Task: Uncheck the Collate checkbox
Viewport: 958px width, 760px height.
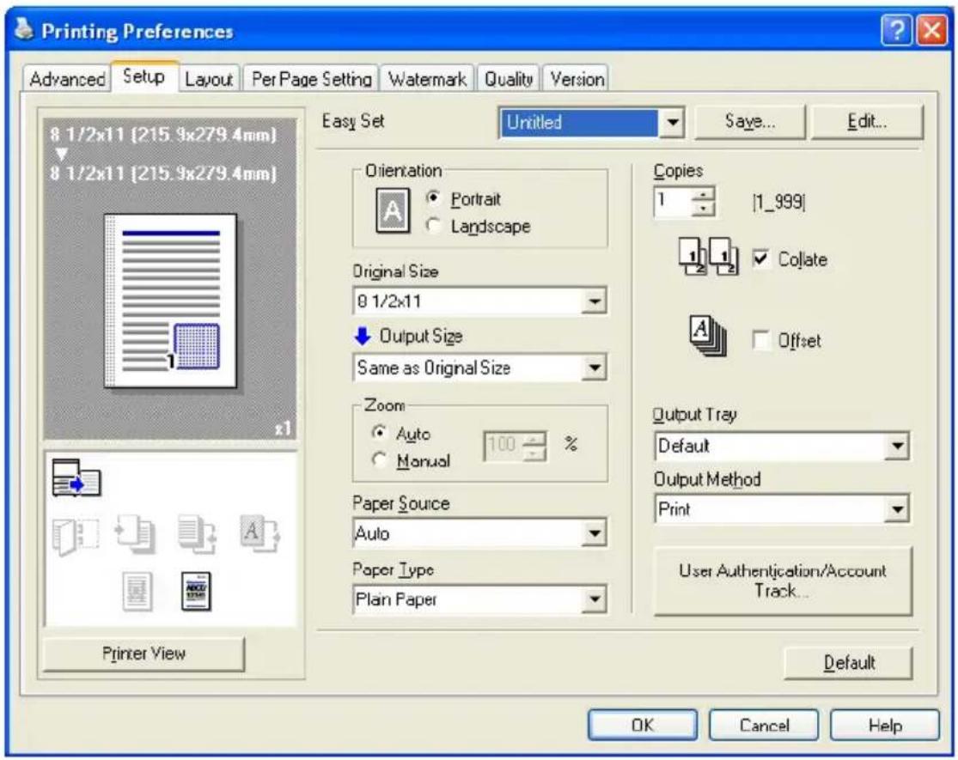Action: (760, 258)
